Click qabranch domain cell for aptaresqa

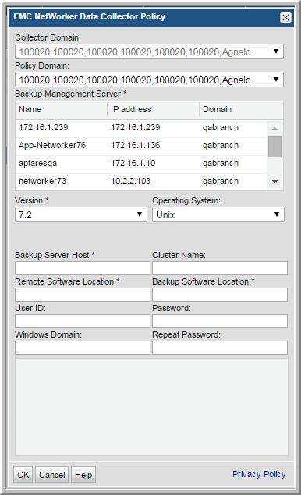coord(221,164)
